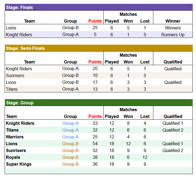
Task: Click Qualified 2 cell for Titans
Action: click(173, 130)
